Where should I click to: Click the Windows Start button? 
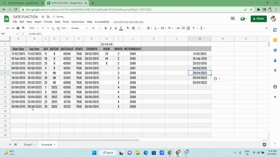coord(94,153)
